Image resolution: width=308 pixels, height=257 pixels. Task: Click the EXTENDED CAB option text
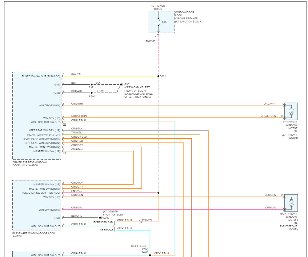coord(103,222)
